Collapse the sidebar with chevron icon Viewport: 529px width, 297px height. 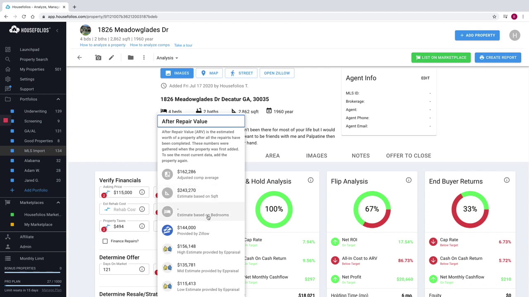pos(57,30)
